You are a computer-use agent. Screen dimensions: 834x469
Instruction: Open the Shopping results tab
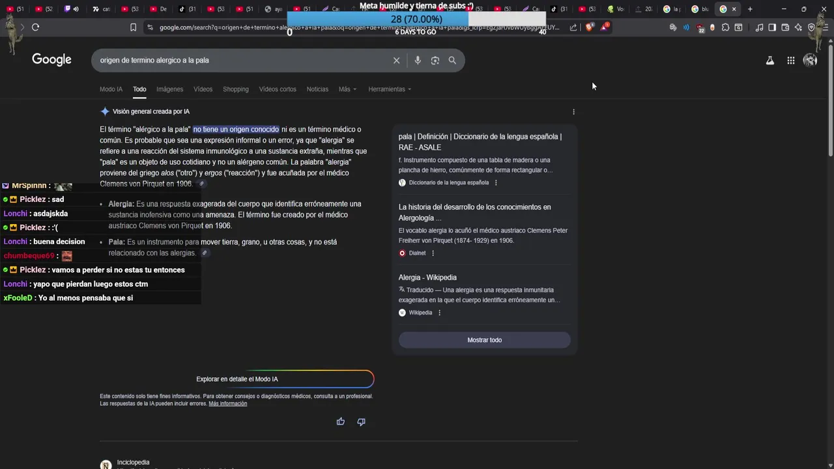click(x=235, y=89)
